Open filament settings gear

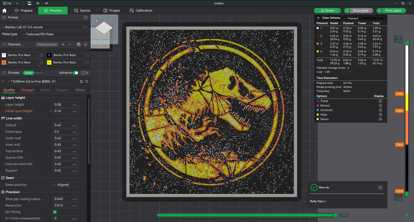(x=85, y=44)
